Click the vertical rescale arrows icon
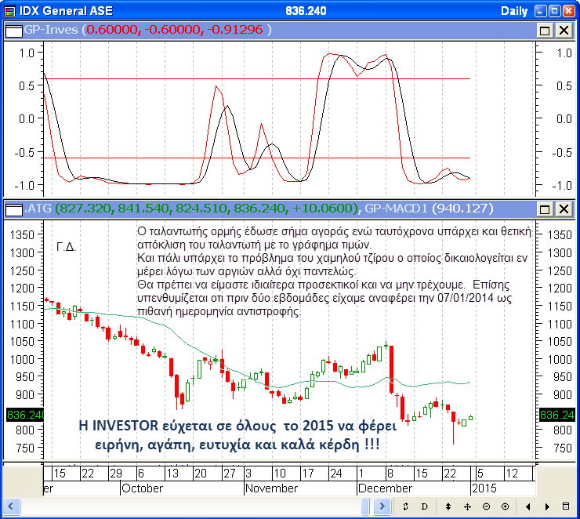The image size is (580, 519). [448, 506]
